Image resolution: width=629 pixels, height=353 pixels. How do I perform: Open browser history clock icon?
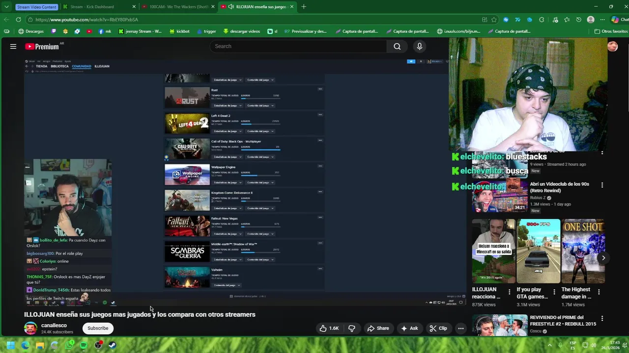[579, 20]
